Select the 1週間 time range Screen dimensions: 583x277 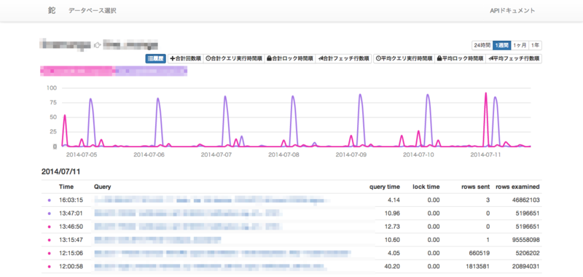[x=501, y=45]
